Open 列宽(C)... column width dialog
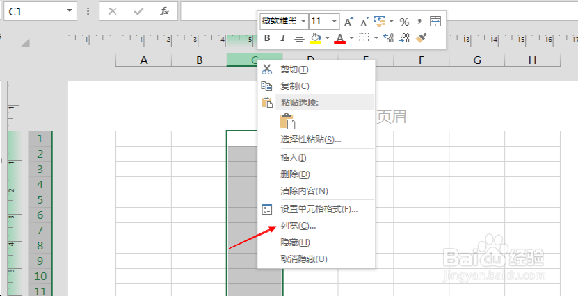This screenshot has height=296, width=578. point(316,226)
